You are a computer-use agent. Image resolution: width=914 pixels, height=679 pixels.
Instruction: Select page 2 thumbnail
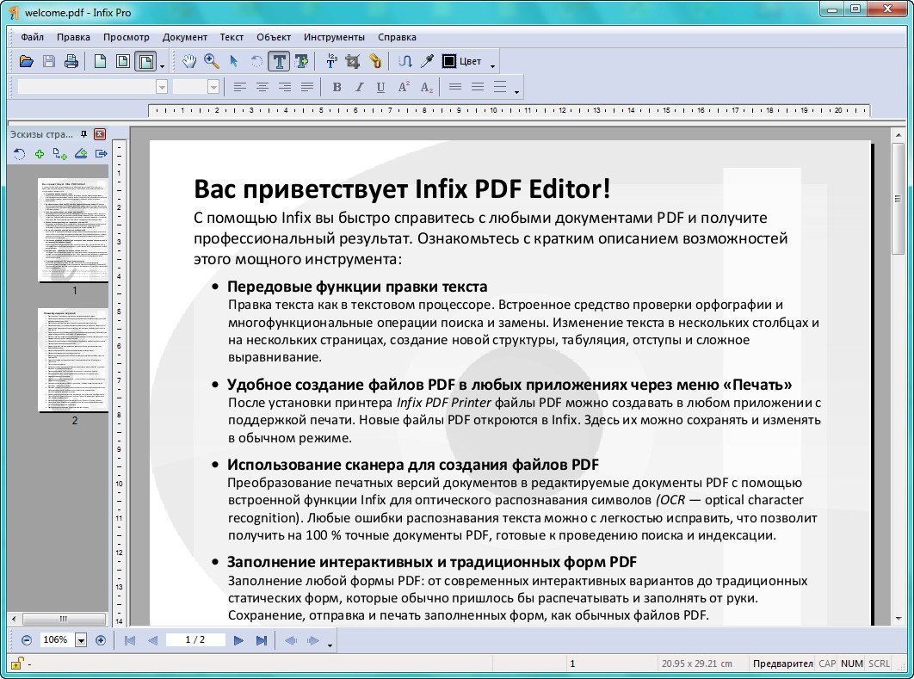(x=73, y=360)
